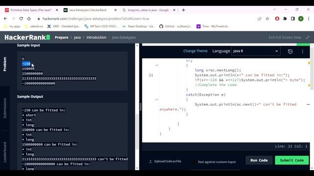Open new tab with plus icon

tap(183, 10)
